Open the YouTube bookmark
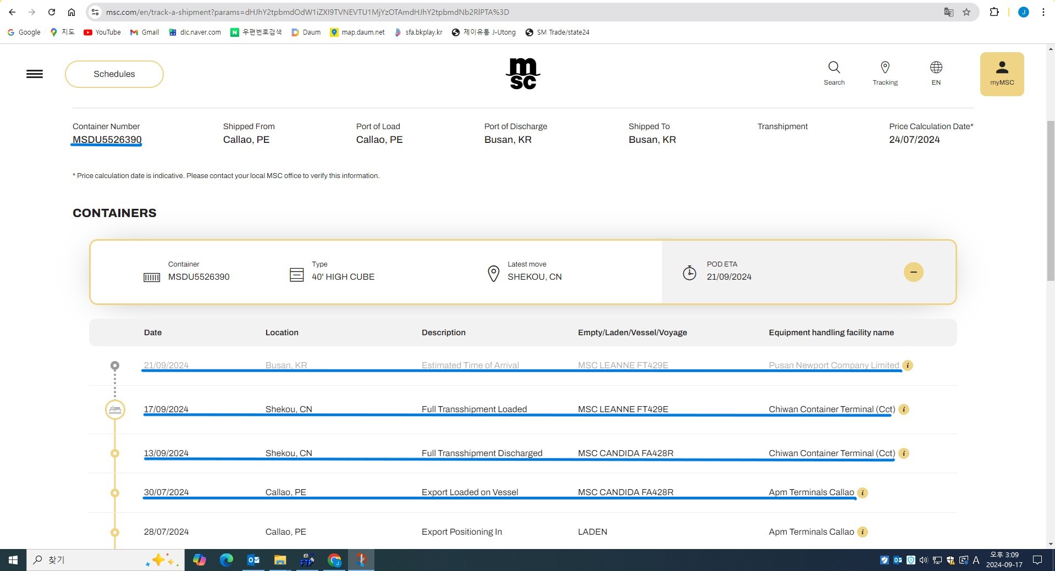Image resolution: width=1055 pixels, height=571 pixels. coord(102,32)
